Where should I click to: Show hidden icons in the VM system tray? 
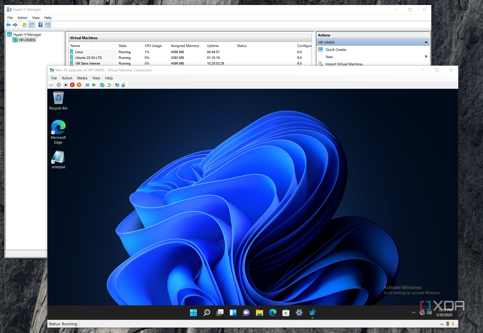click(414, 312)
